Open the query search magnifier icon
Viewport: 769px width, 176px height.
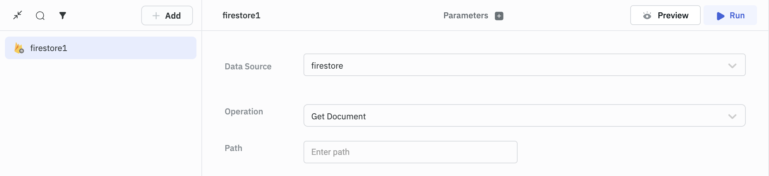tap(40, 15)
